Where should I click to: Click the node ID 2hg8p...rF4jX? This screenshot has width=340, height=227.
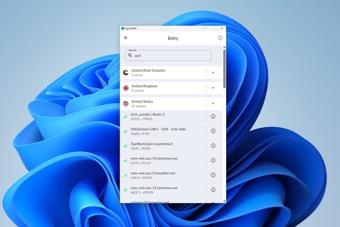point(140,133)
